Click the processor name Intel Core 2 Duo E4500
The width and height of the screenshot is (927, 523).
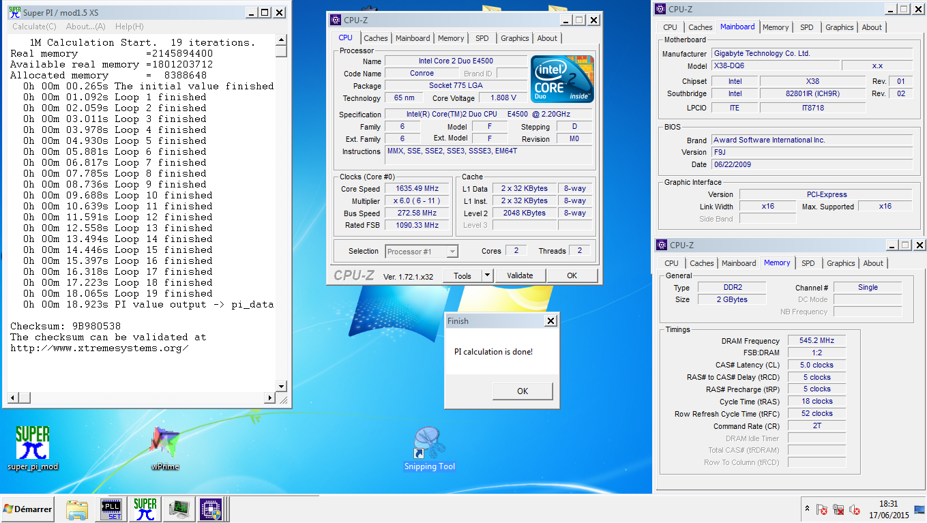pos(456,61)
